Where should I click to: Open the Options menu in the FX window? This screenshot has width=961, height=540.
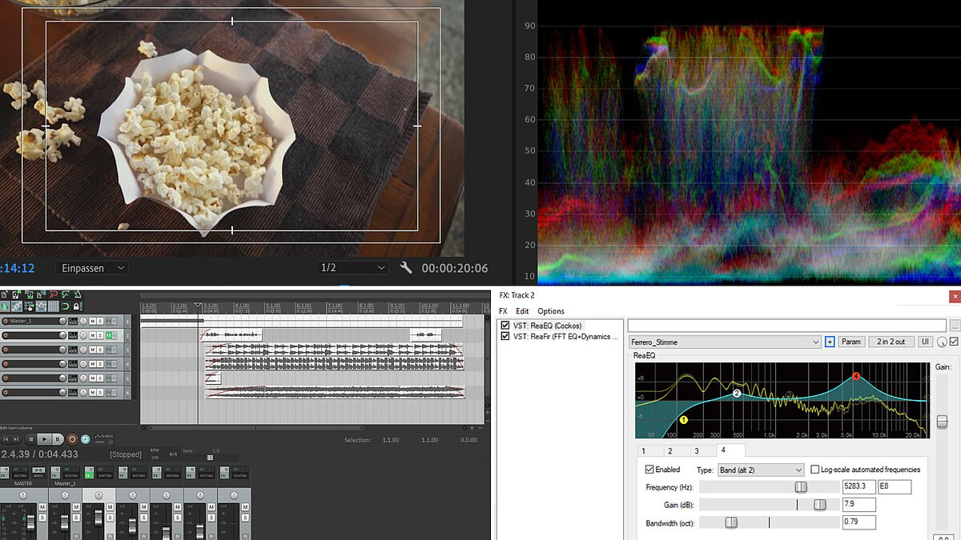551,311
